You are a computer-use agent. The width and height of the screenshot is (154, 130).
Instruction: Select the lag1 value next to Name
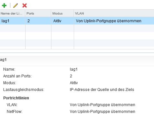[74, 69]
